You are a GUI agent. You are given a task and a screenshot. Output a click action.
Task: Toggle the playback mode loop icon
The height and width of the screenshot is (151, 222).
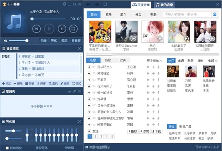pyautogui.click(x=74, y=29)
